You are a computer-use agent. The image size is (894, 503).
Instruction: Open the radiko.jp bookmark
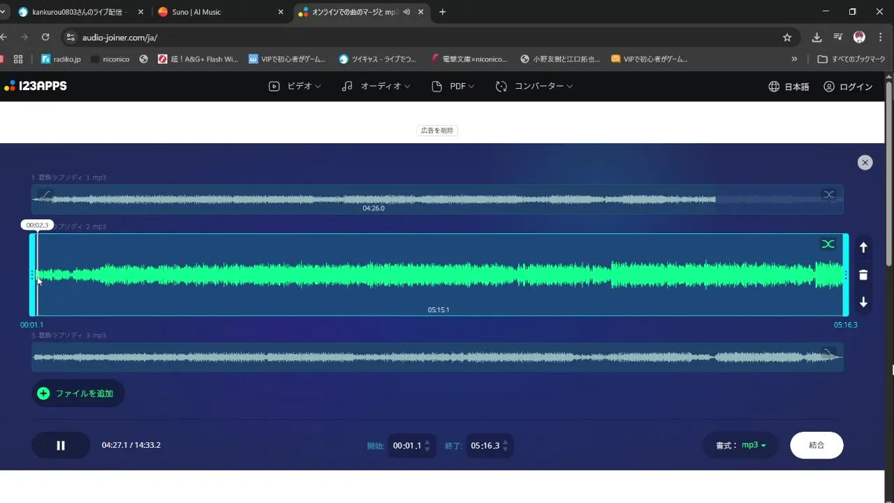point(61,59)
